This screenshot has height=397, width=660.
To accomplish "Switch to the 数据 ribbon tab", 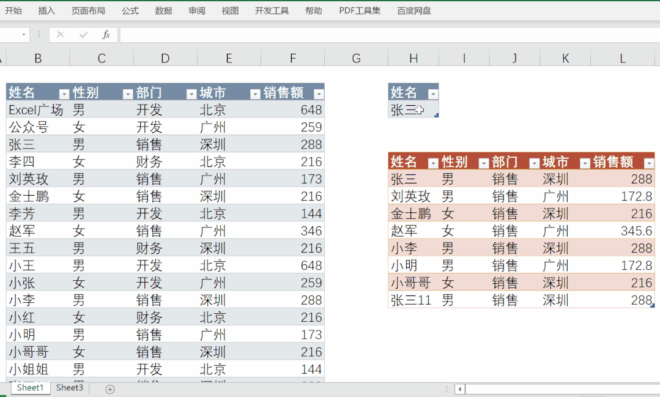I will click(x=163, y=10).
